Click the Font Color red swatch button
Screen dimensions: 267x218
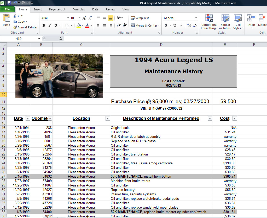pos(87,26)
